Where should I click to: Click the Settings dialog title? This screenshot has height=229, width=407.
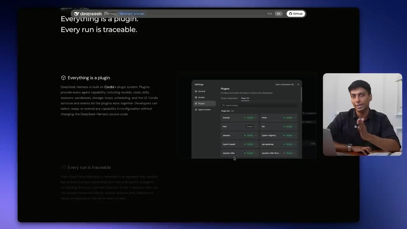tap(199, 85)
